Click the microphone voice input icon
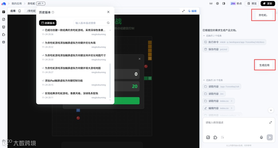Screen dimensions: 278x148 (x=261, y=137)
